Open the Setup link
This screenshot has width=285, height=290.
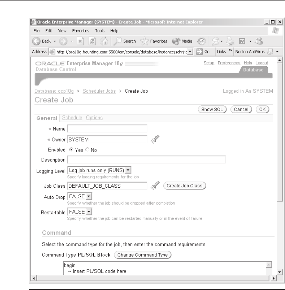point(209,63)
